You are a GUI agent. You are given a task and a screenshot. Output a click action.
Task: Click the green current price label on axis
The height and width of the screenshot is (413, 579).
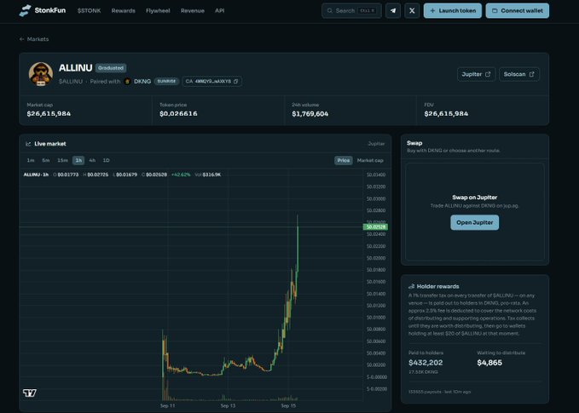375,227
